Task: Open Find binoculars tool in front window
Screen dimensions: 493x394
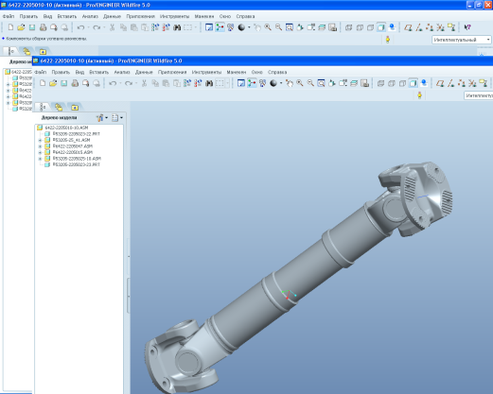Action: coord(209,83)
